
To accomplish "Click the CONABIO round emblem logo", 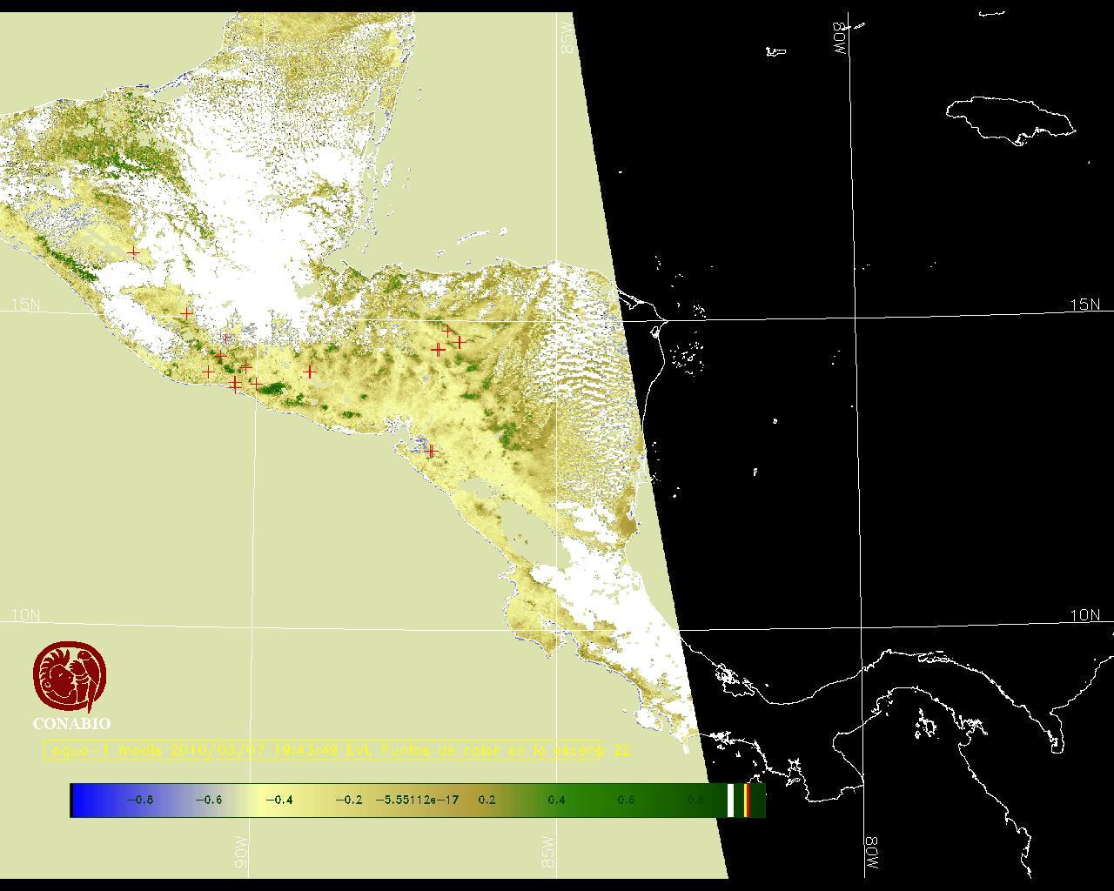I will click(70, 677).
